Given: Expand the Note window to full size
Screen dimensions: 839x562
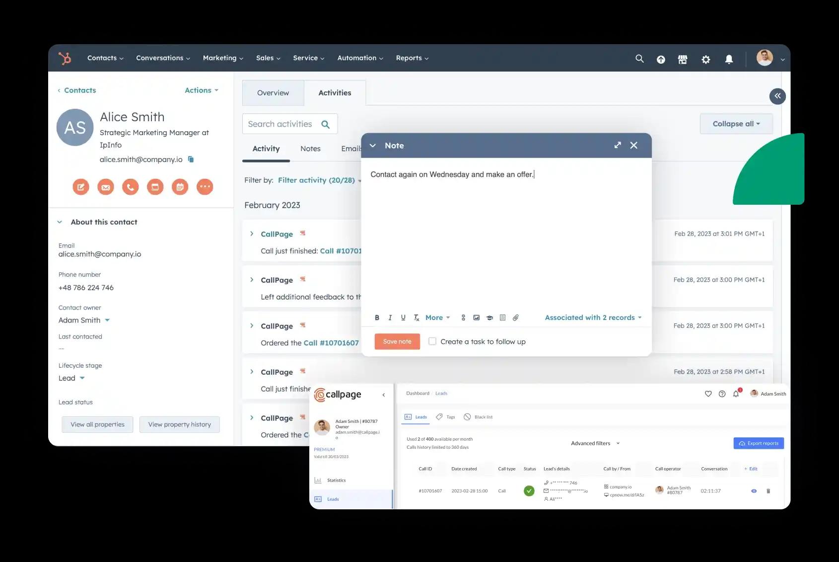Looking at the screenshot, I should coord(617,145).
